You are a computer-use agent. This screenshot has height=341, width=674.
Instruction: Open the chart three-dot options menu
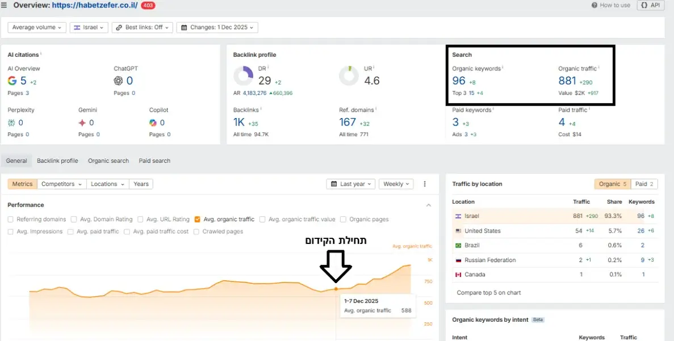[425, 184]
